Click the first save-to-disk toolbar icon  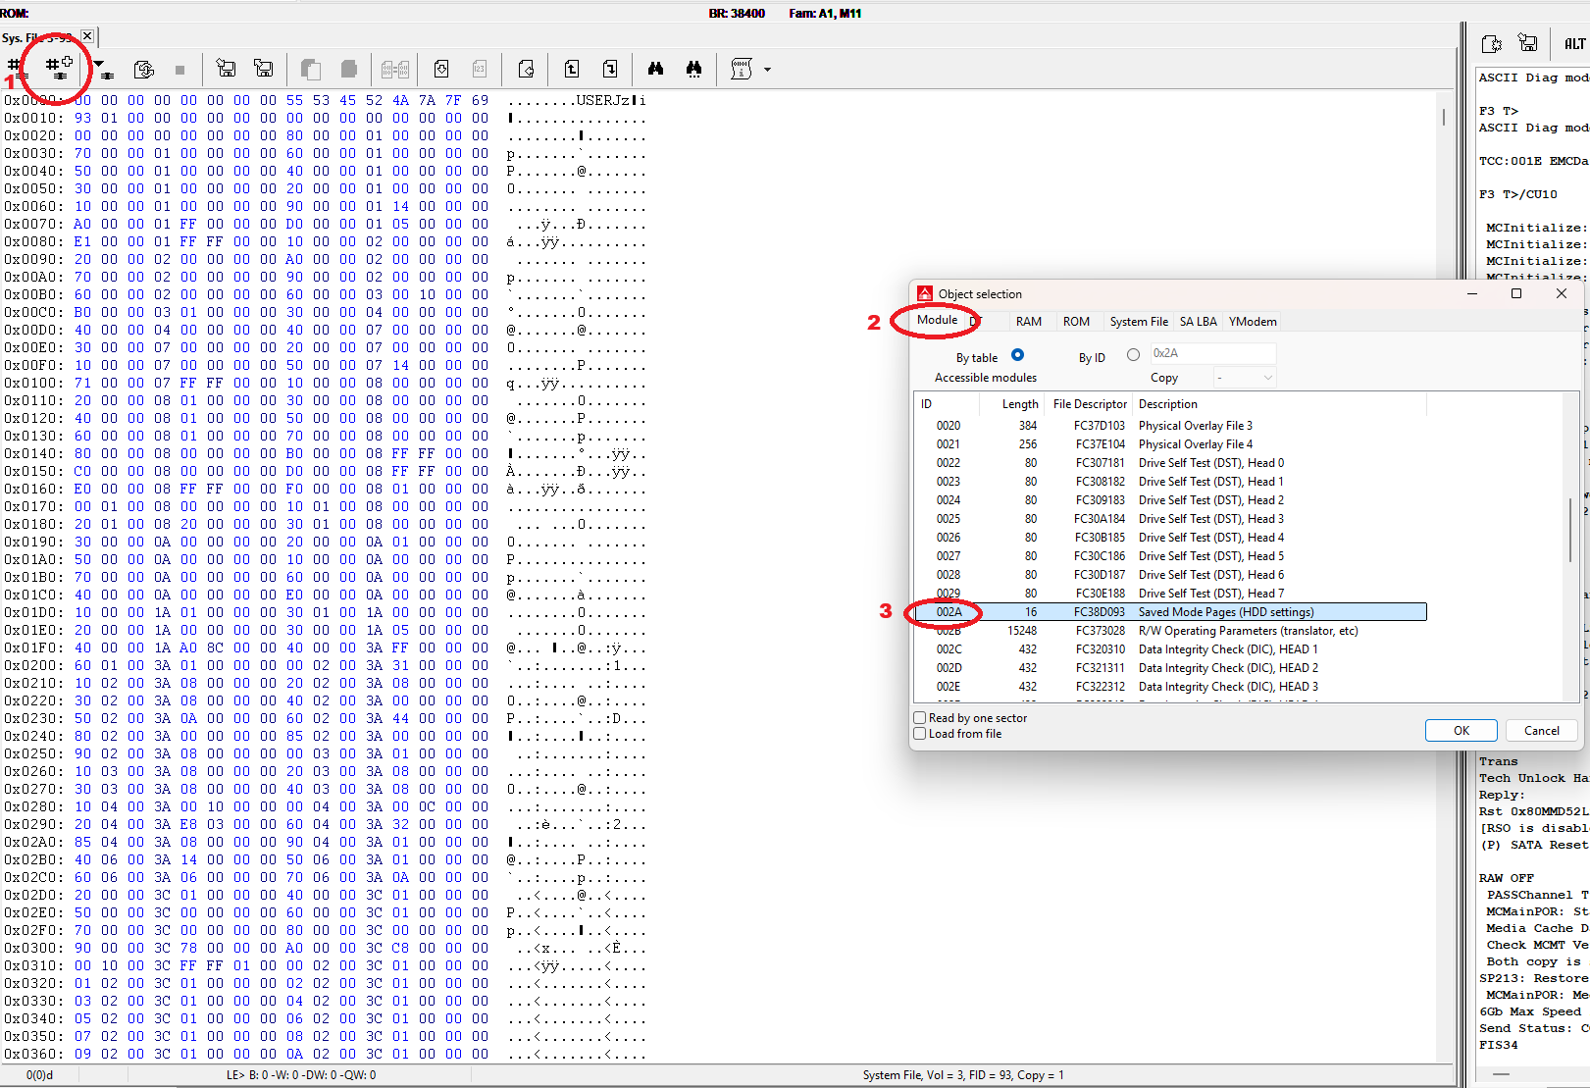(226, 69)
